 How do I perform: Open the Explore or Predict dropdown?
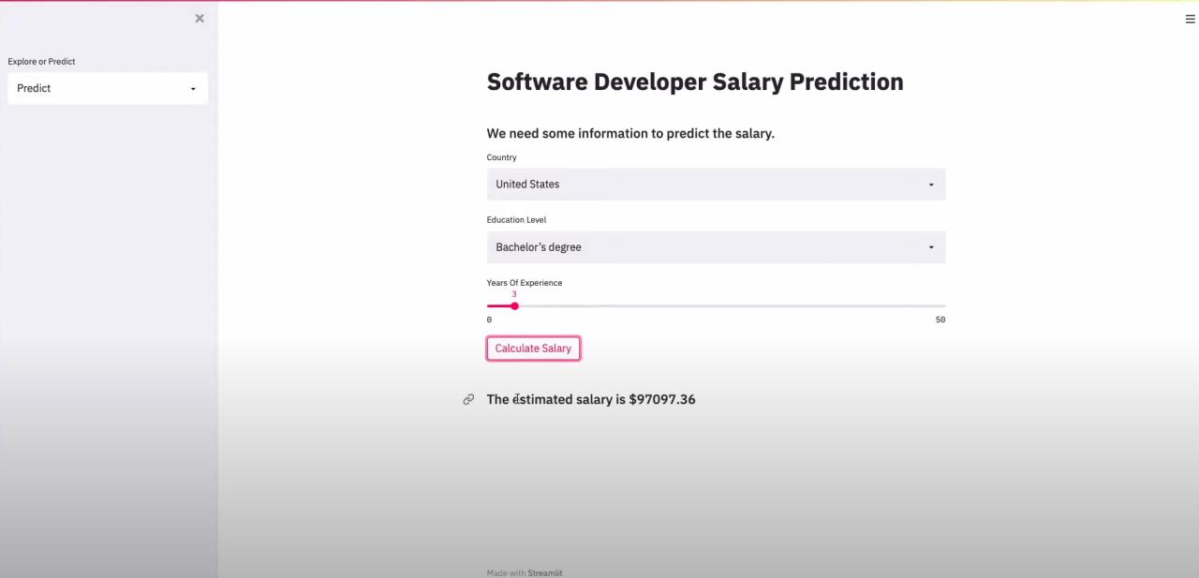click(x=108, y=88)
